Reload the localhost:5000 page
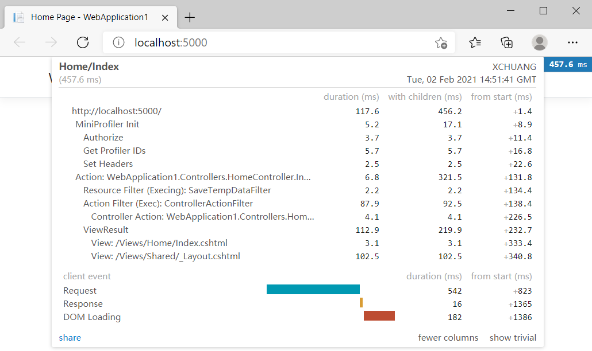Image resolution: width=592 pixels, height=351 pixels. pos(82,42)
